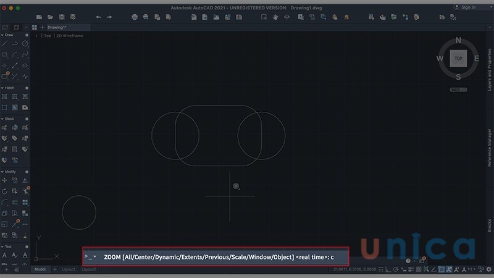
Task: Click the Redo arrow in toolbar
Action: (110, 17)
